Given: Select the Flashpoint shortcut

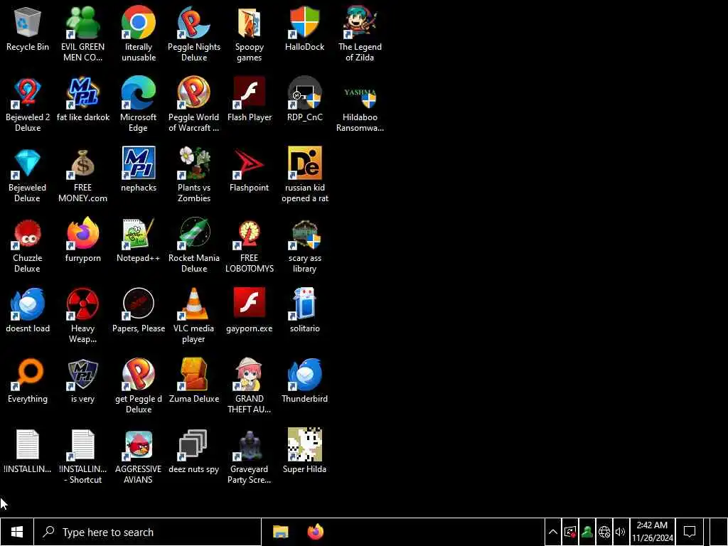Looking at the screenshot, I should click(x=250, y=170).
